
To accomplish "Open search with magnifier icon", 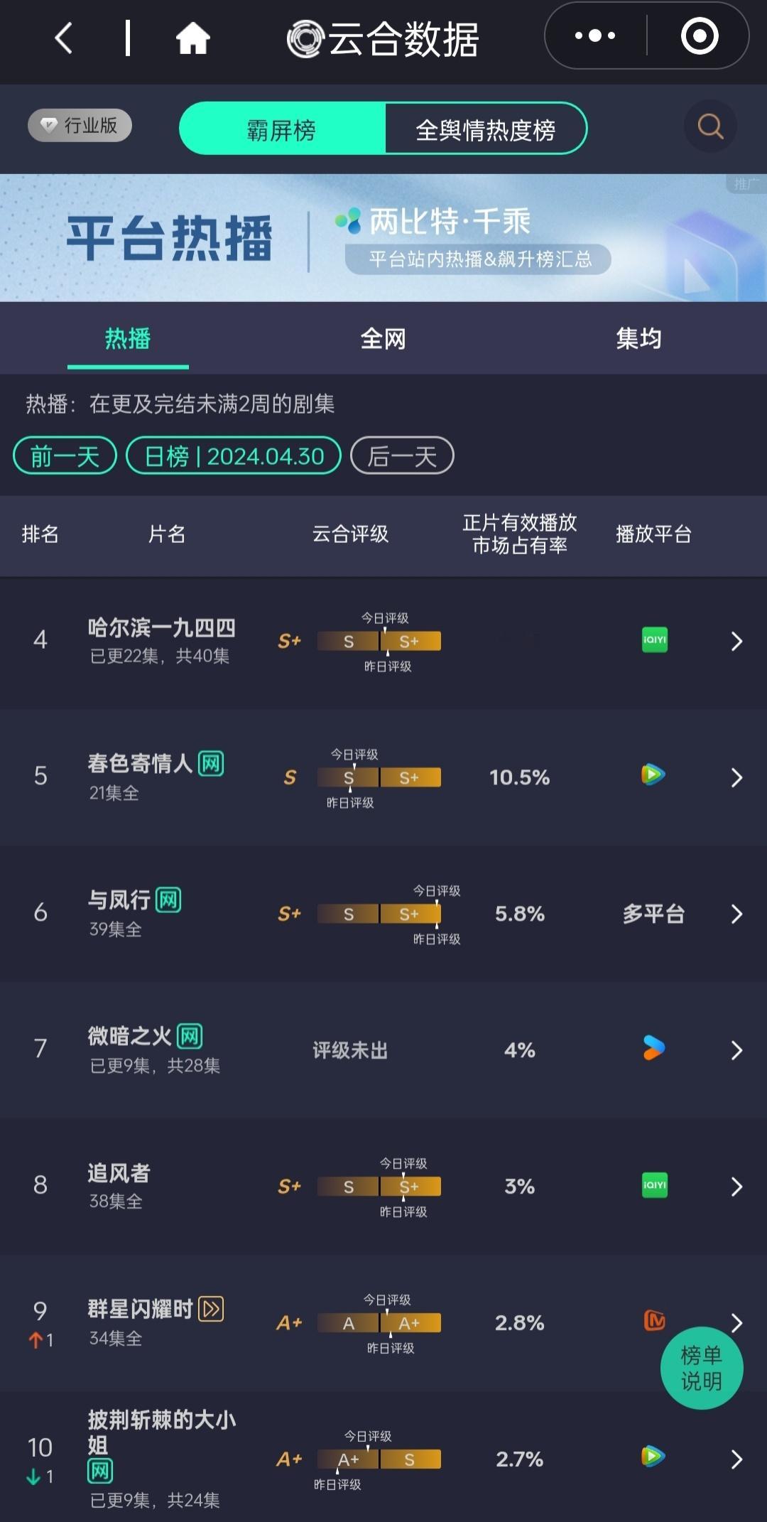I will (710, 126).
